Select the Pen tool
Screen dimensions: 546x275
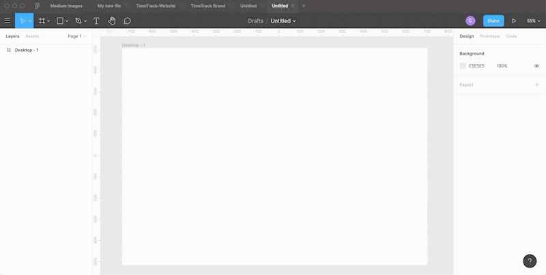(78, 21)
